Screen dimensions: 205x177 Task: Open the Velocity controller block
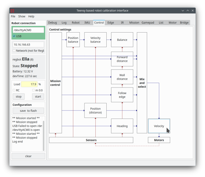[x=159, y=126]
